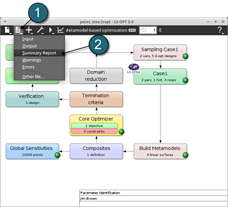Click the 1 objective green bar

[94, 126]
